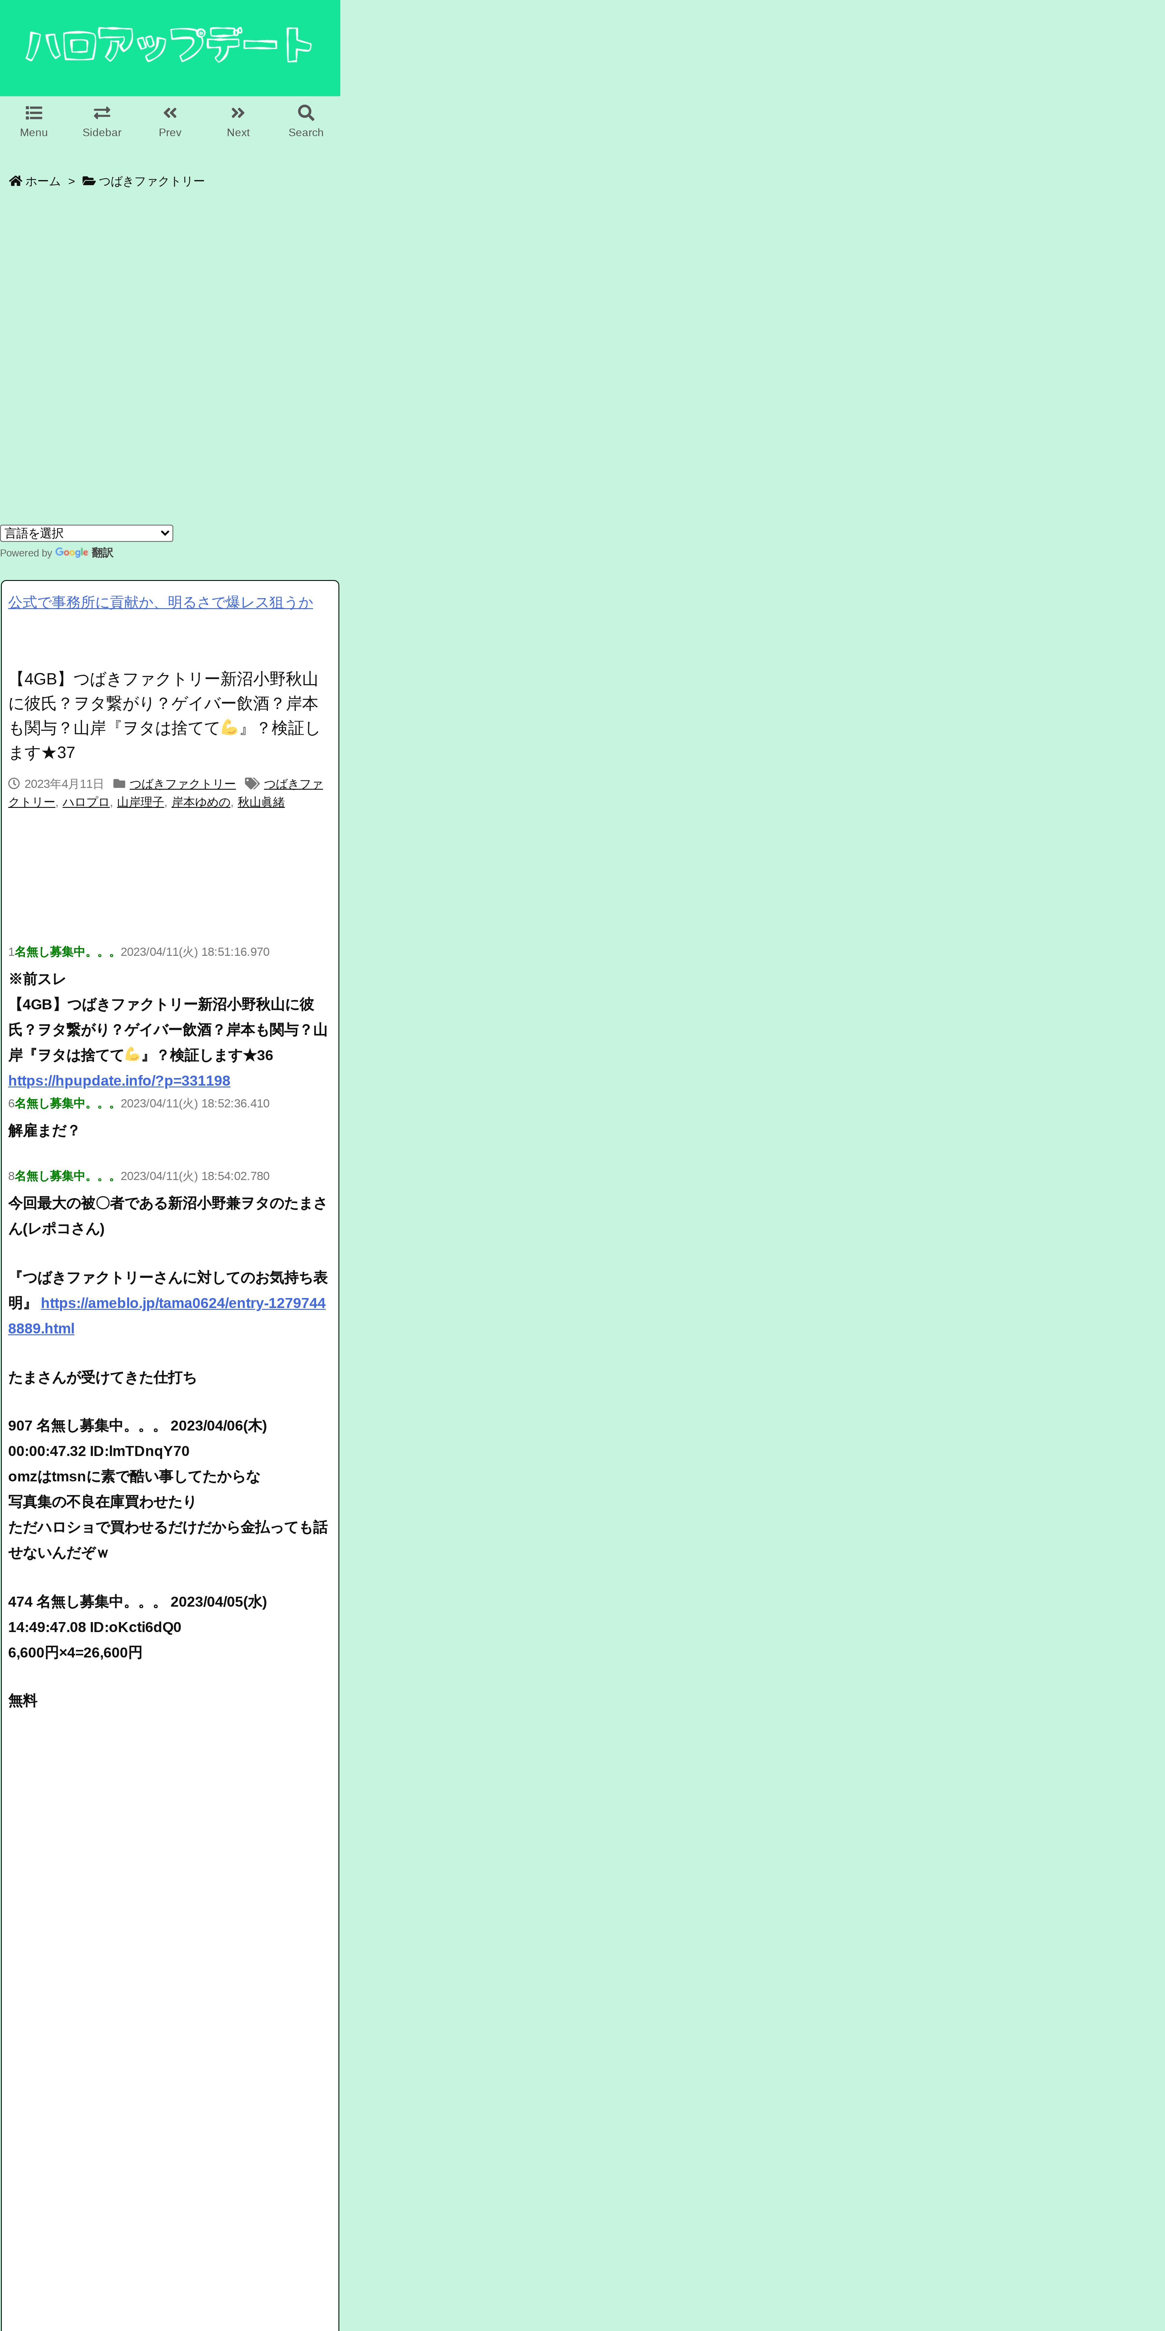Viewport: 1165px width, 2331px height.
Task: Go to the Next article icon
Action: tap(238, 113)
